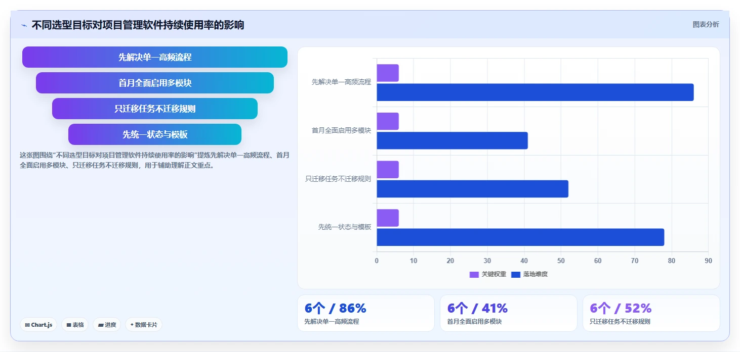Click the x-axis tick 40
The image size is (740, 352).
tap(524, 261)
